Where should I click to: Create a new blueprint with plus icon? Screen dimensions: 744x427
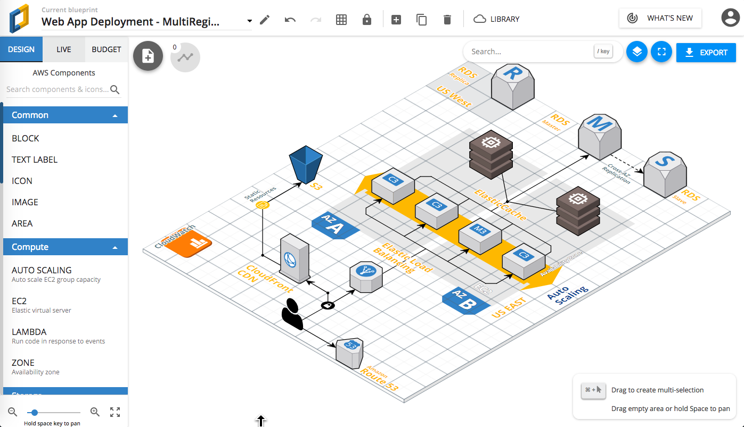coord(396,20)
